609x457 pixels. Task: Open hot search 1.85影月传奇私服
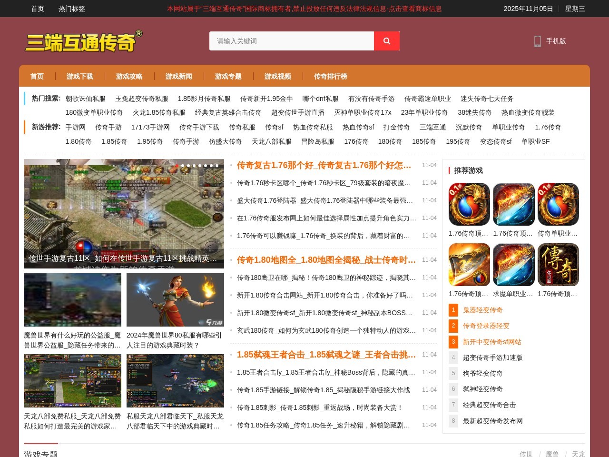click(x=204, y=99)
